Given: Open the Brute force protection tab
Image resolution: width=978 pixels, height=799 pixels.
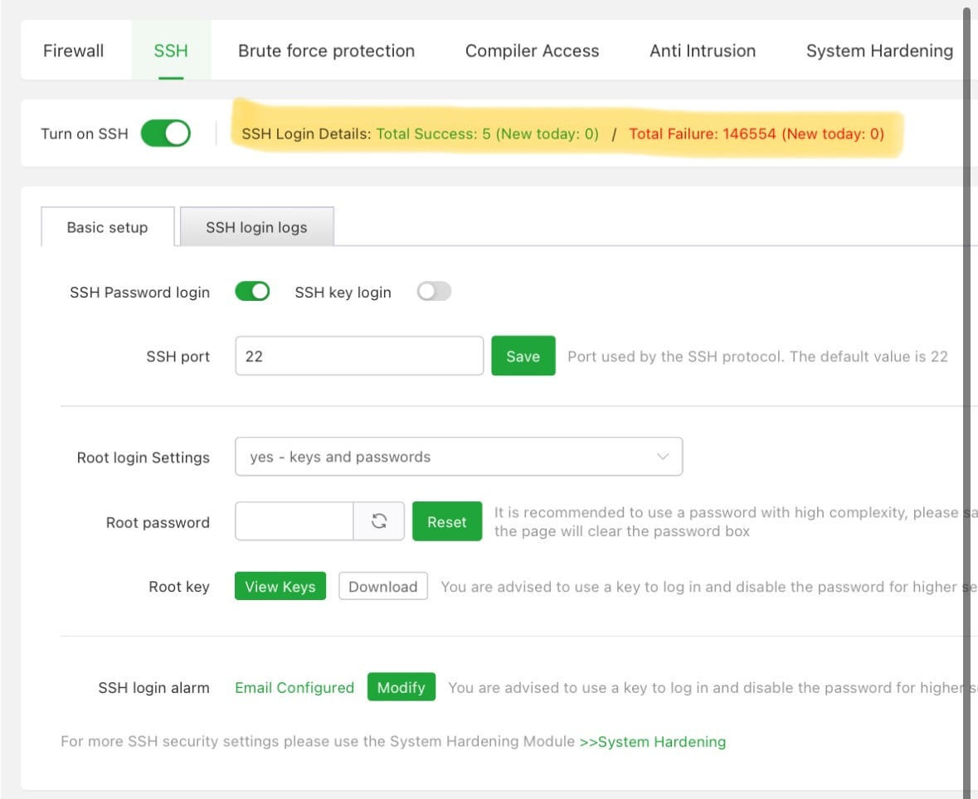Looking at the screenshot, I should click(x=326, y=51).
